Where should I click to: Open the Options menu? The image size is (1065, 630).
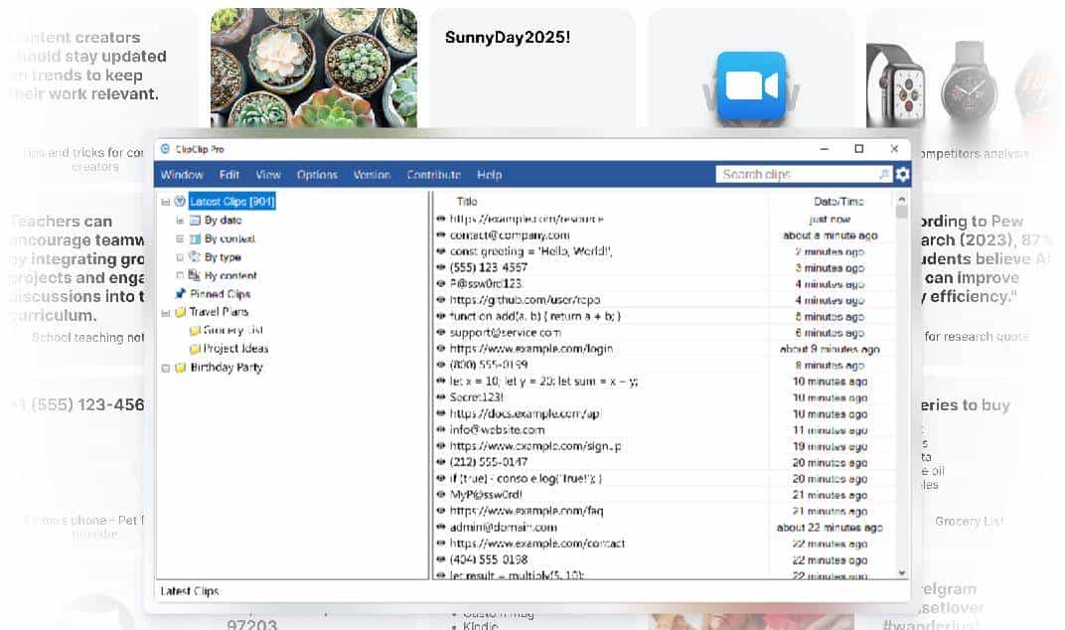tap(317, 175)
